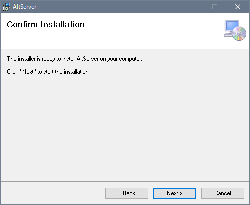The image size is (250, 205).
Task: Close the AltServer installer window
Action: pos(238,7)
